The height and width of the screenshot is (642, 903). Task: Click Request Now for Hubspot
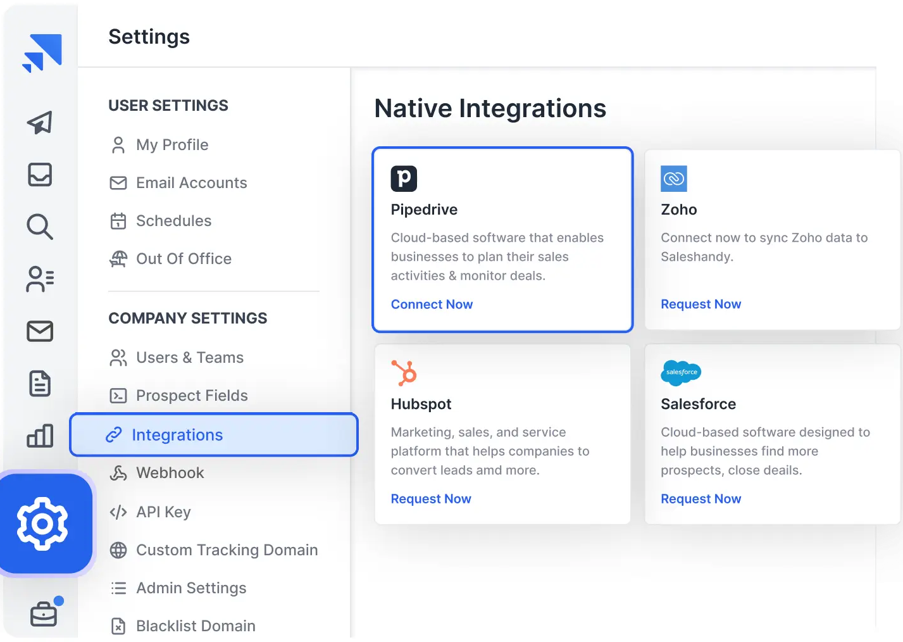(x=431, y=499)
